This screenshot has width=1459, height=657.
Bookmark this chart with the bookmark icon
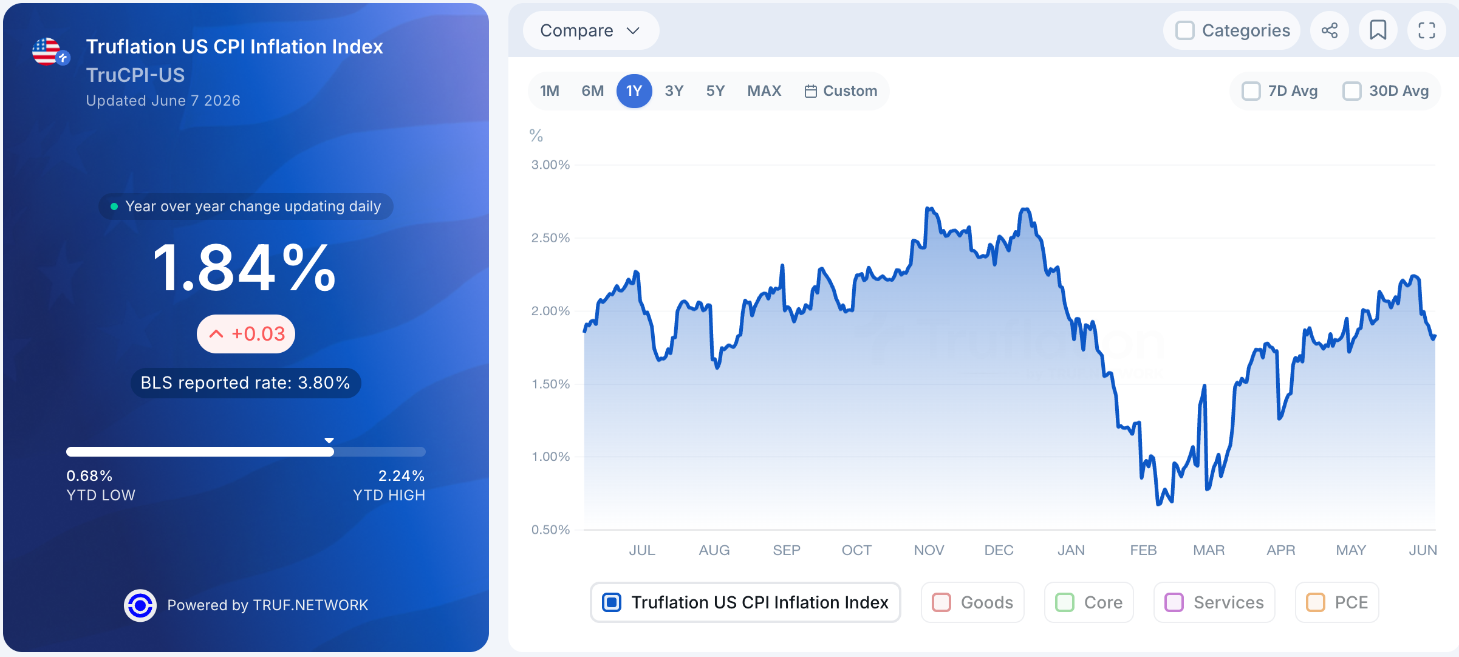[x=1378, y=30]
